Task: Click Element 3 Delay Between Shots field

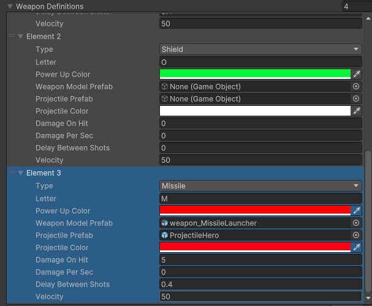Action: (x=260, y=284)
